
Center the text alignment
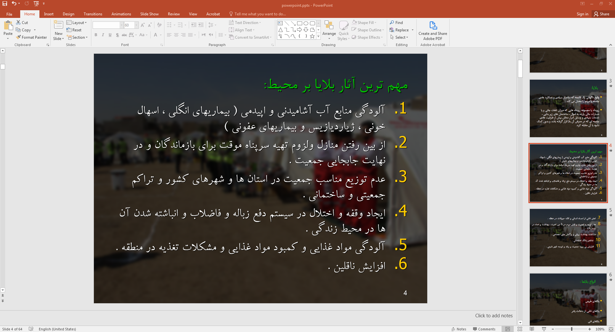(x=176, y=35)
